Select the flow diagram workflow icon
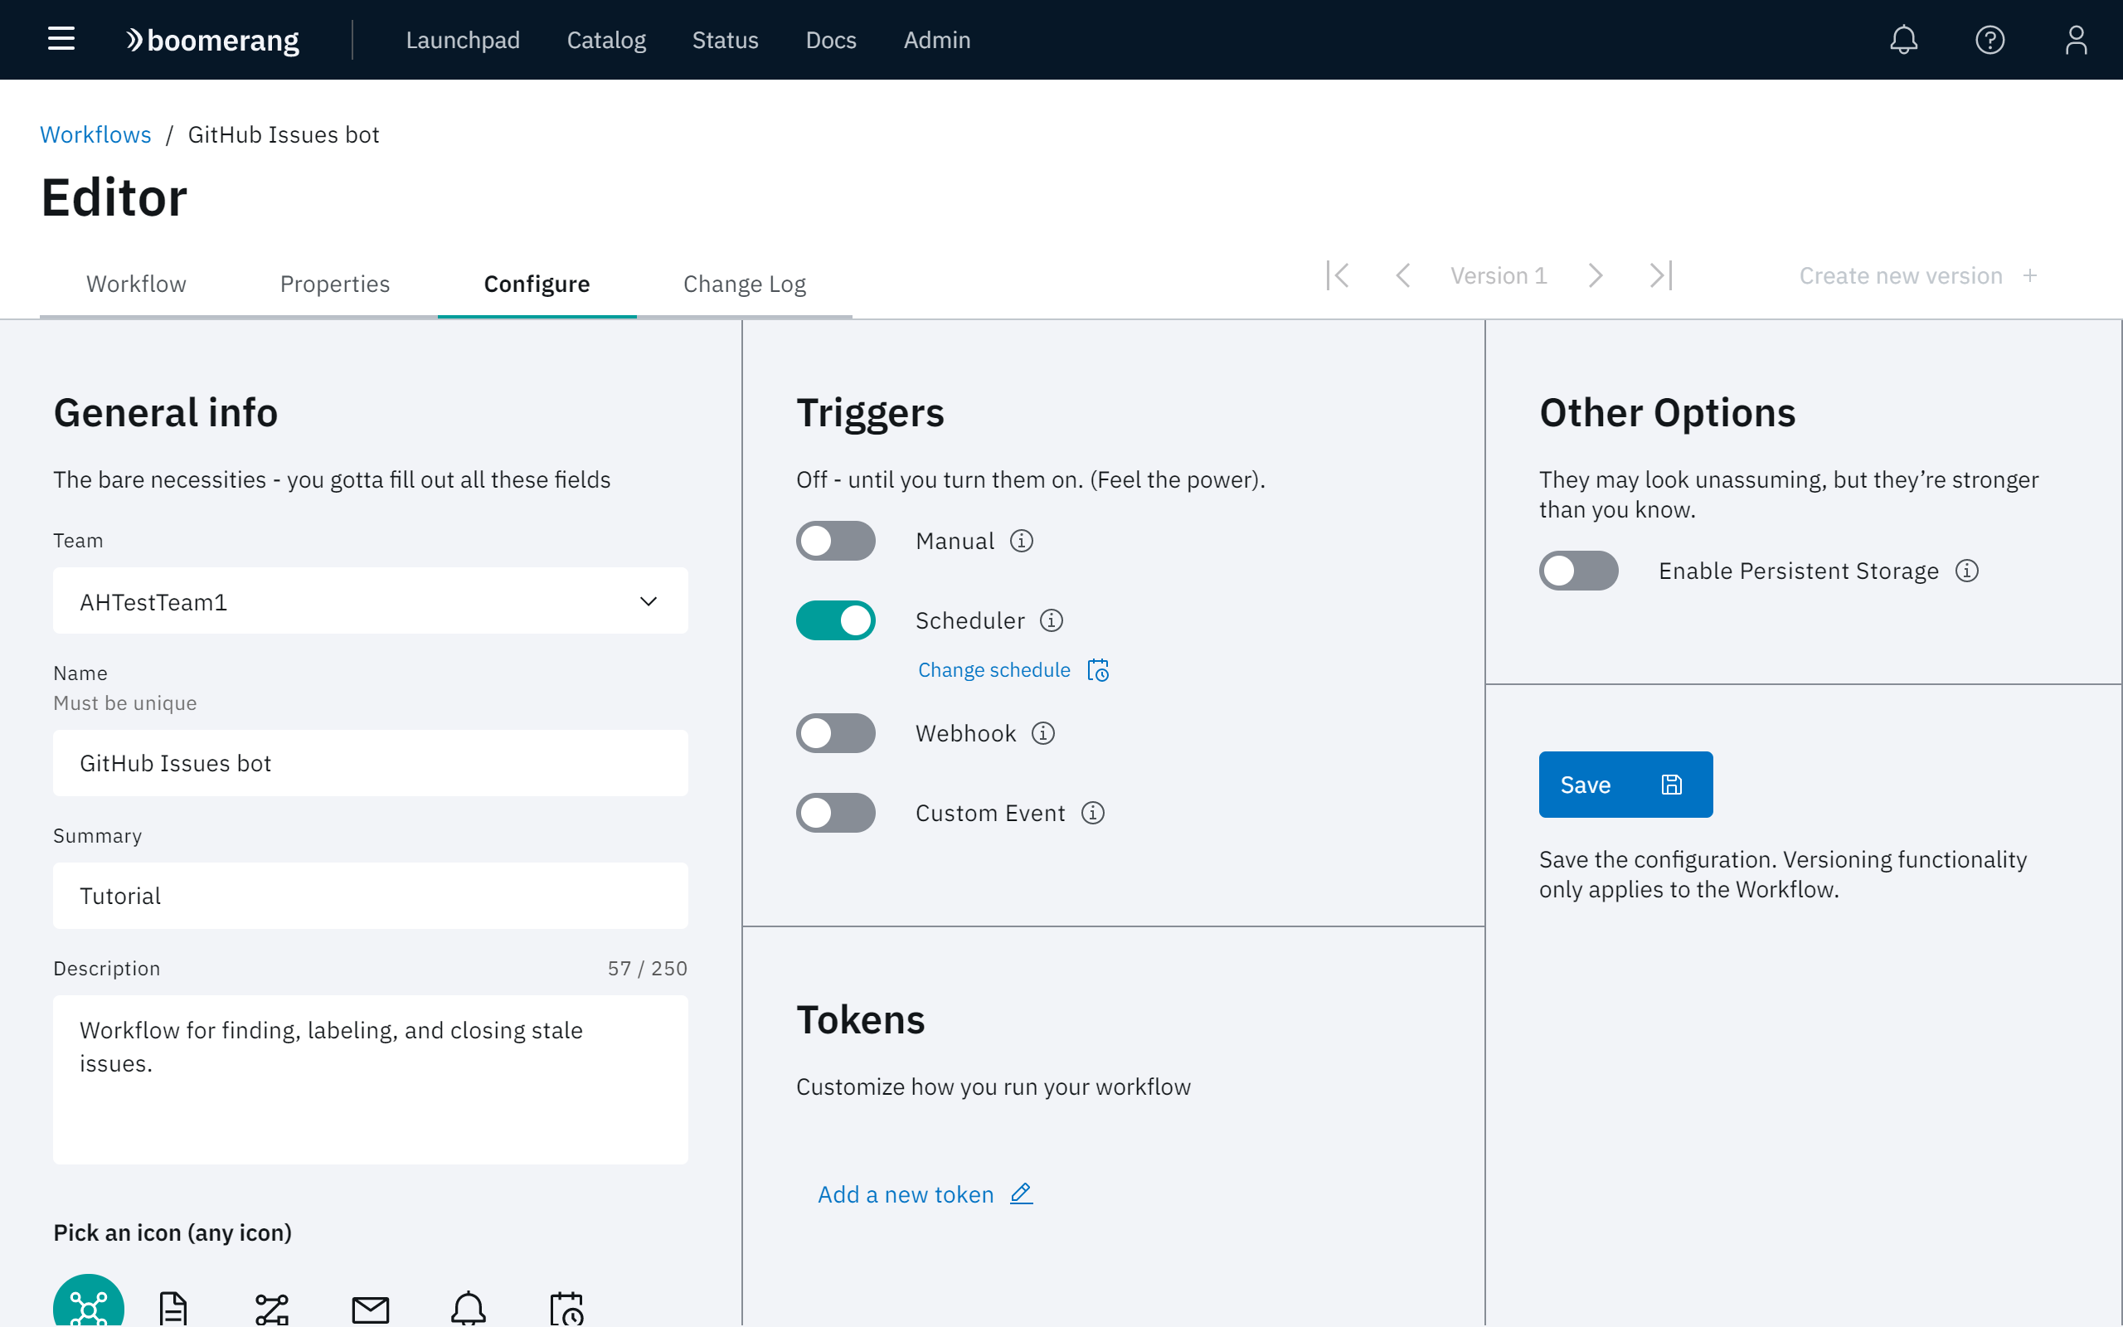2123x1327 pixels. point(272,1310)
